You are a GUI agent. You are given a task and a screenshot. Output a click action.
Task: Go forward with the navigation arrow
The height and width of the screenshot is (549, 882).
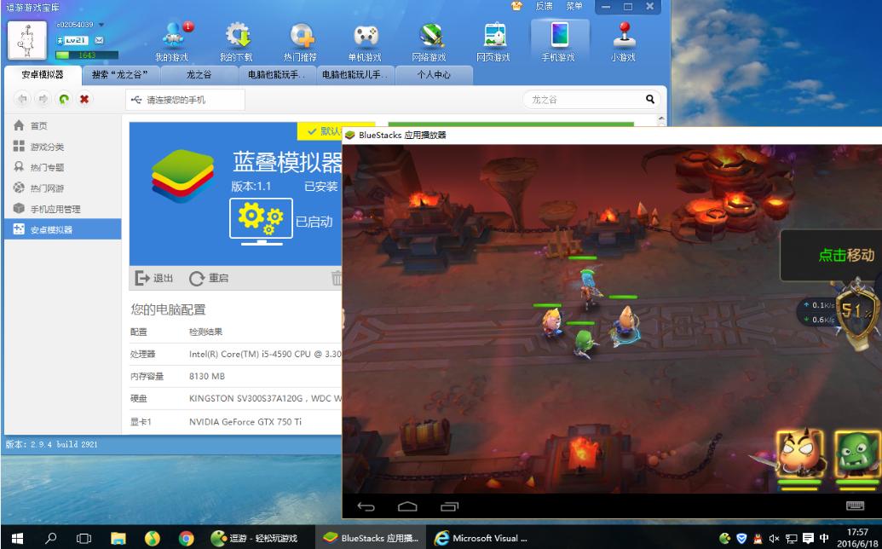(43, 99)
